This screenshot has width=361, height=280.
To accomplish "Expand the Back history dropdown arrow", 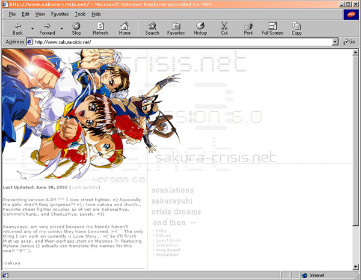I will tap(32, 29).
